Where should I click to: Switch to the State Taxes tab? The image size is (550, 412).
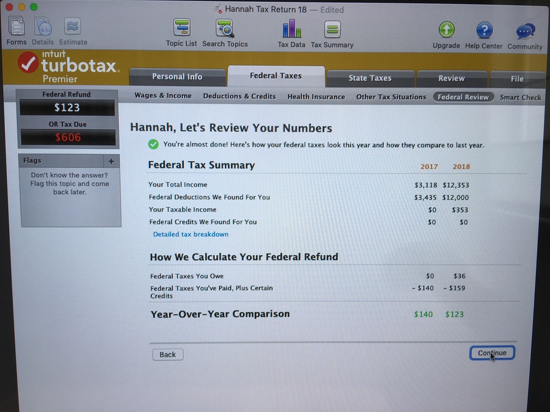(370, 78)
